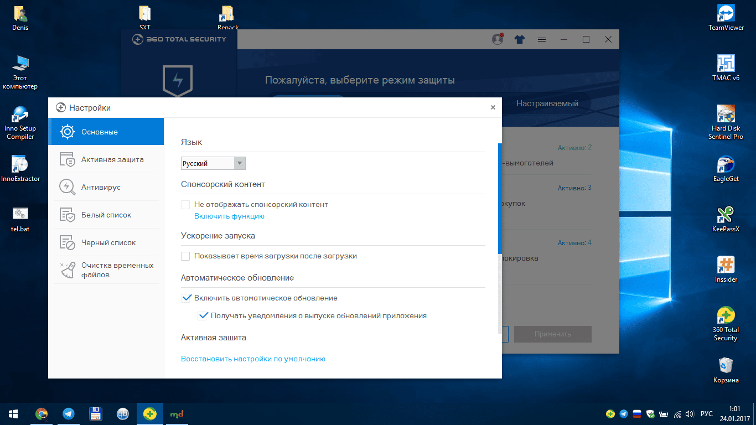Close the Настройки dialog
The width and height of the screenshot is (756, 425).
(x=493, y=108)
